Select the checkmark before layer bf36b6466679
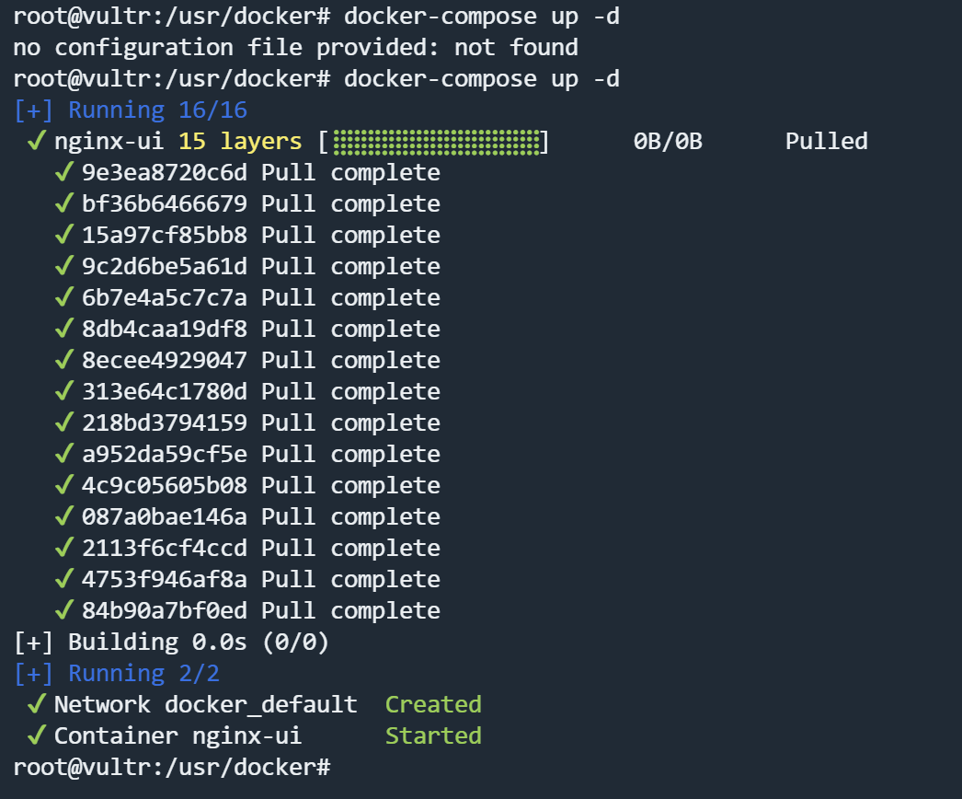 point(63,204)
